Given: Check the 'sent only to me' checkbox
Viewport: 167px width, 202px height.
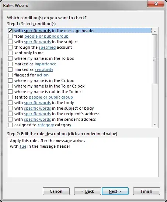Looking at the screenshot, I should tap(10, 53).
